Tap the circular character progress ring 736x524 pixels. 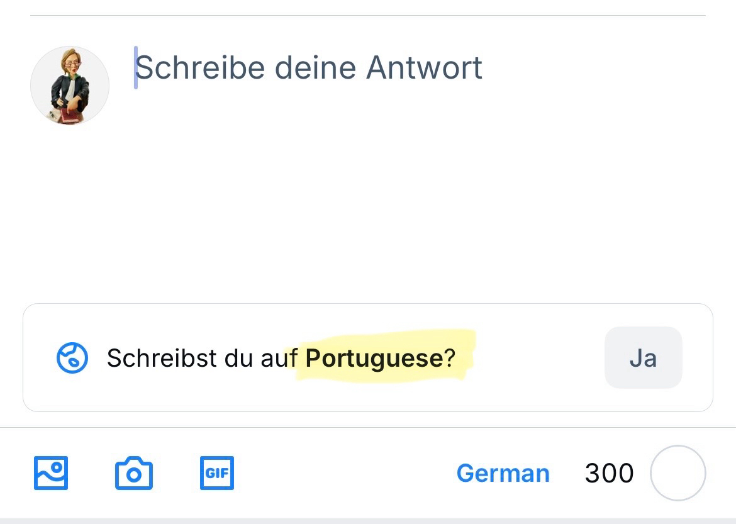tap(677, 473)
